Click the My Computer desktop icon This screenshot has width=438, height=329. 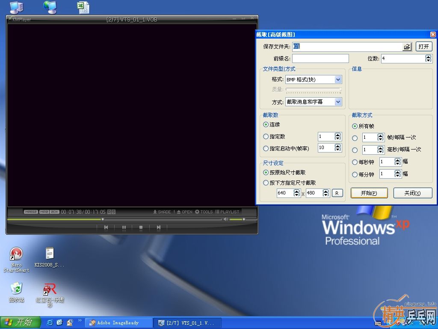17,8
